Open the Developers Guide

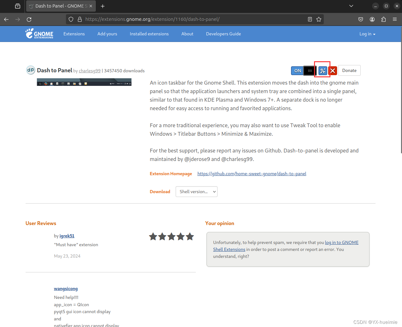(x=224, y=34)
